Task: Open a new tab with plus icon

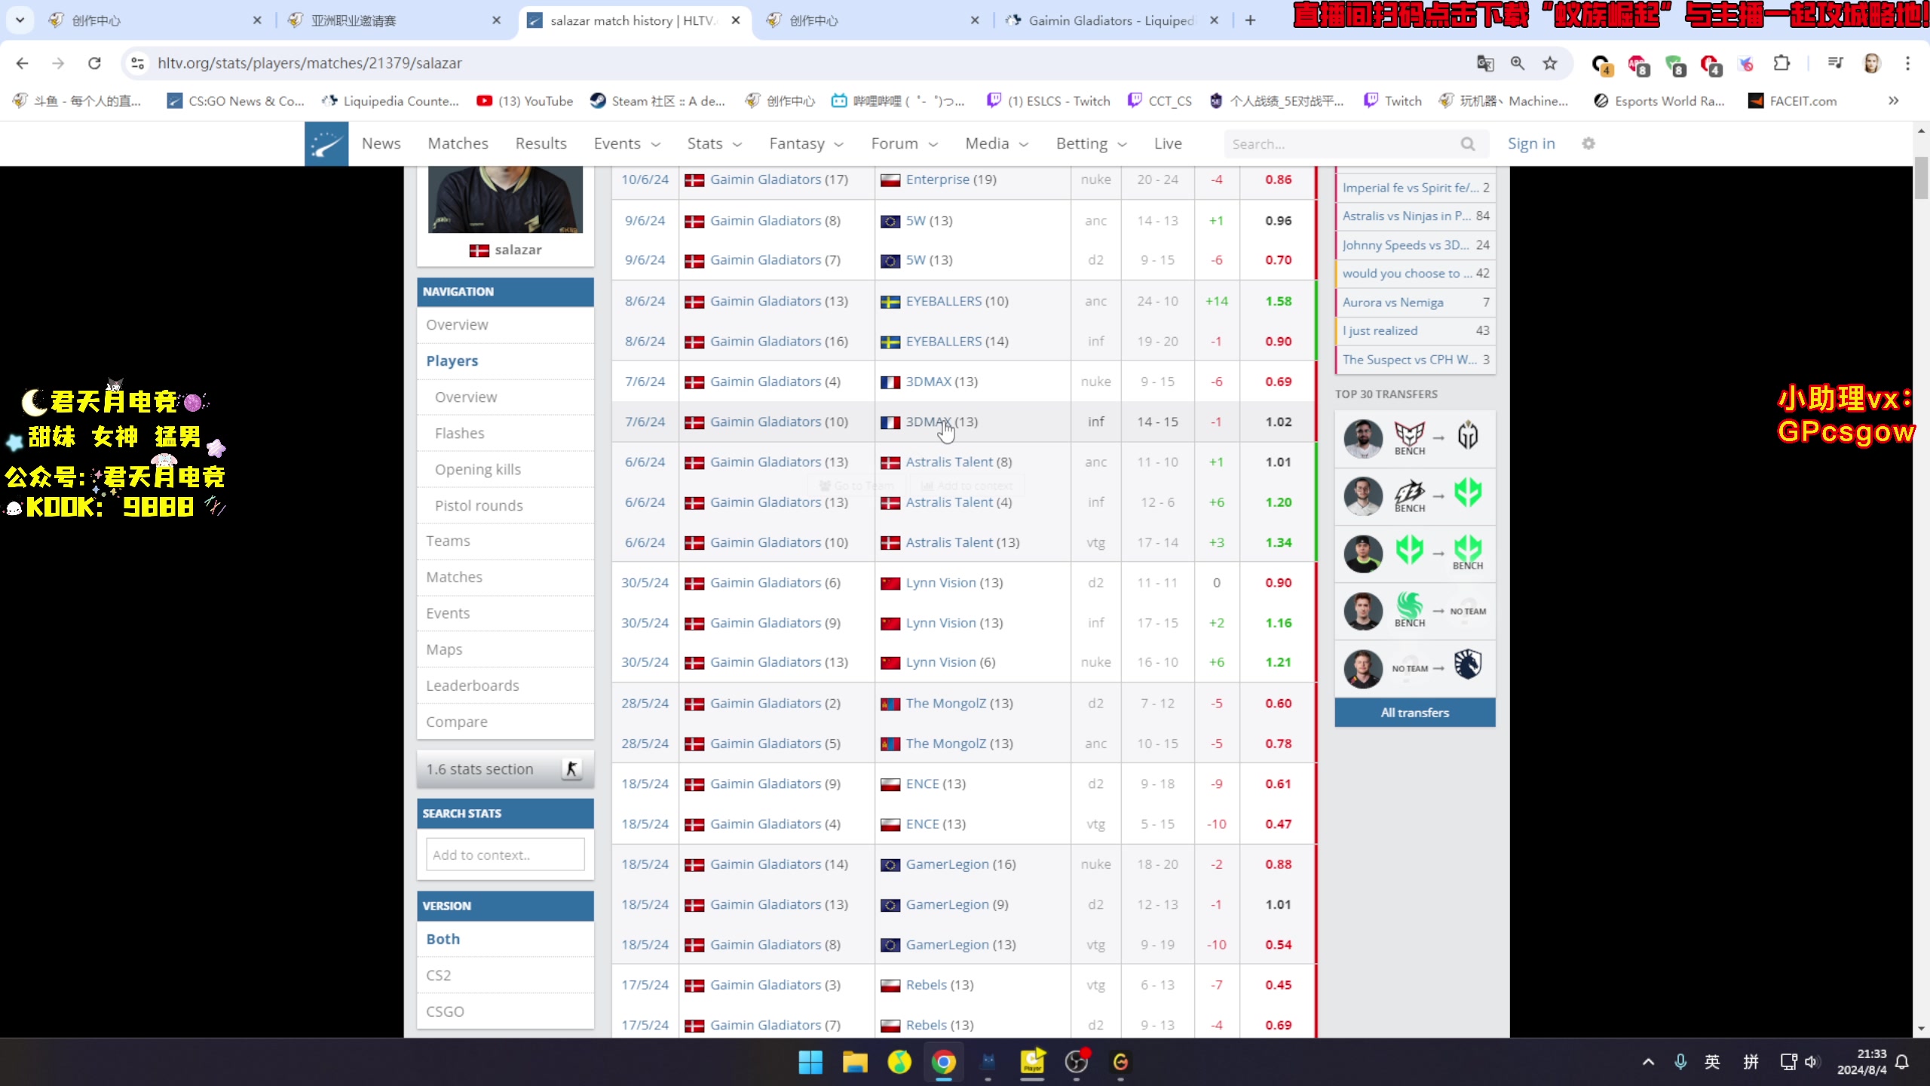Action: click(x=1250, y=20)
